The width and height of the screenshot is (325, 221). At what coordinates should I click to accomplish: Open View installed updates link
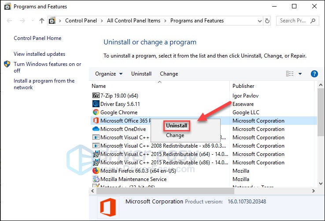(x=39, y=54)
